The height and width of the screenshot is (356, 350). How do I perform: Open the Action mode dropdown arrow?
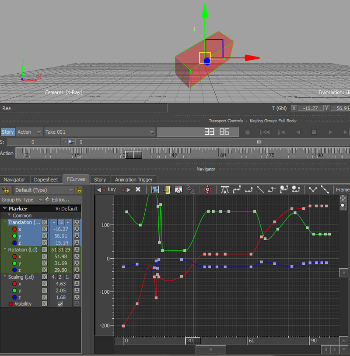click(x=39, y=132)
